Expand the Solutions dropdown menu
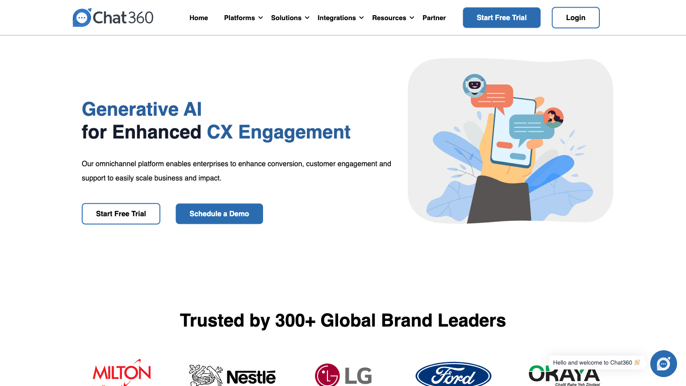The image size is (686, 386). pyautogui.click(x=290, y=18)
